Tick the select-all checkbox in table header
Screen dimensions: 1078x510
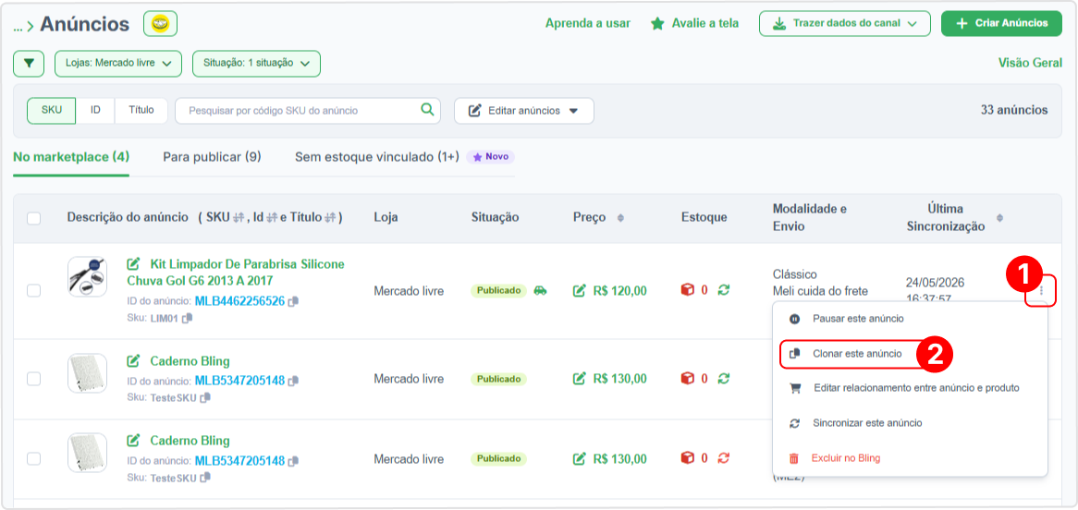click(33, 219)
